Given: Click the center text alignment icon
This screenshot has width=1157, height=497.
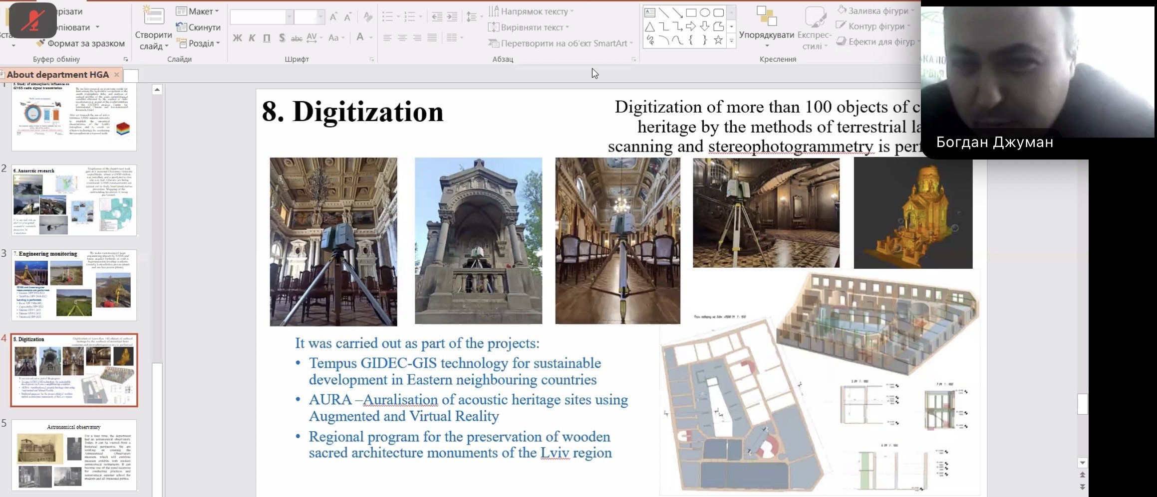Looking at the screenshot, I should pyautogui.click(x=402, y=38).
